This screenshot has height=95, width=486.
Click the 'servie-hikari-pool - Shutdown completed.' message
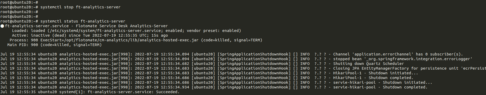pyautogui.click(x=380, y=87)
